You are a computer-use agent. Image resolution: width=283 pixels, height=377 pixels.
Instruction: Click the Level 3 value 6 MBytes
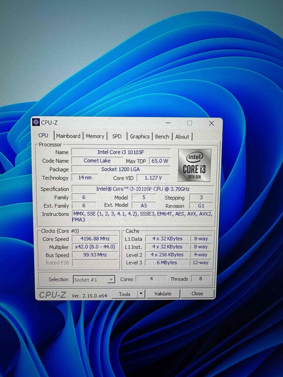click(167, 263)
